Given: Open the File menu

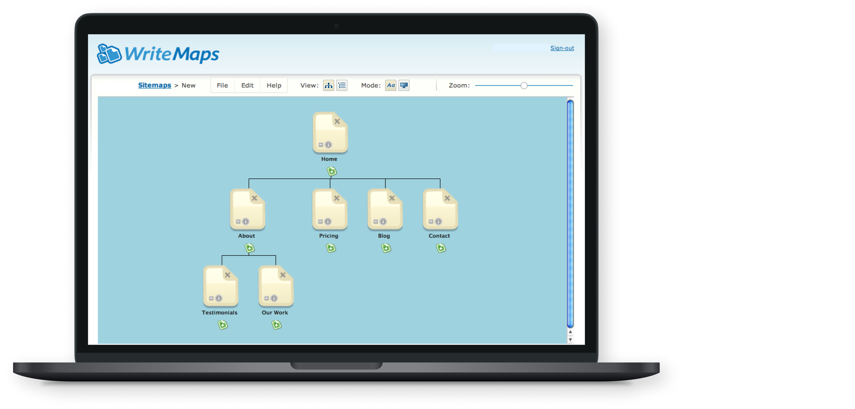Looking at the screenshot, I should [x=222, y=85].
